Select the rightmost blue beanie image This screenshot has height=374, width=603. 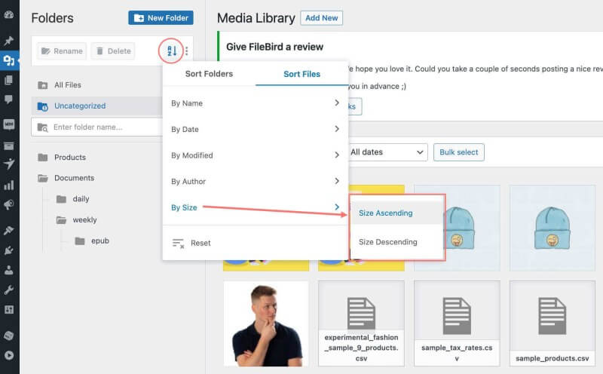[x=552, y=228]
